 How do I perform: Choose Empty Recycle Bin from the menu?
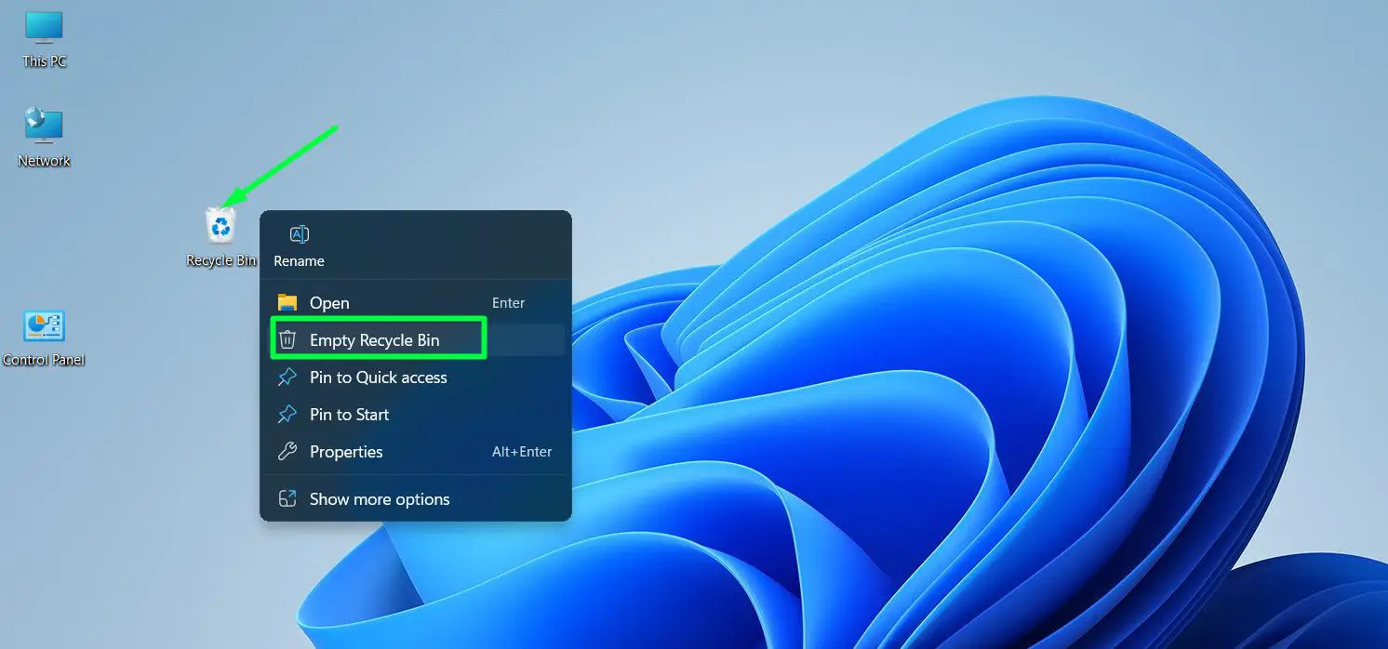coord(376,338)
